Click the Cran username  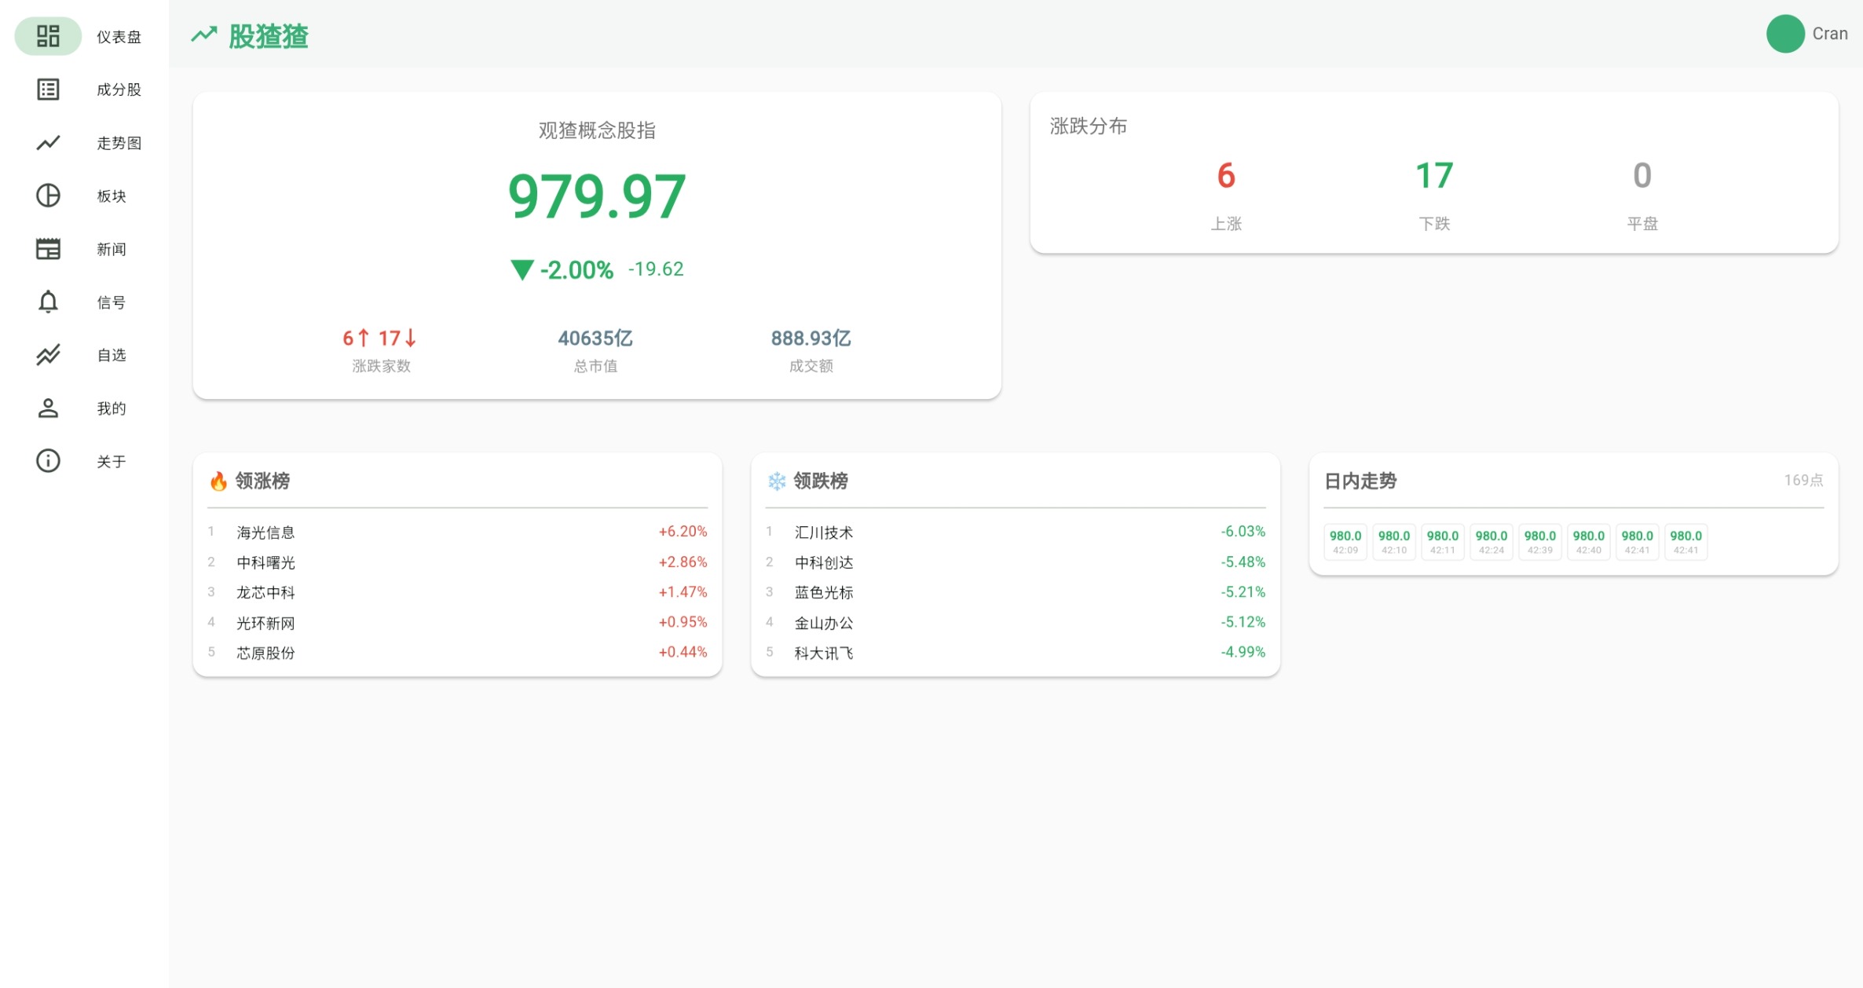click(x=1829, y=34)
